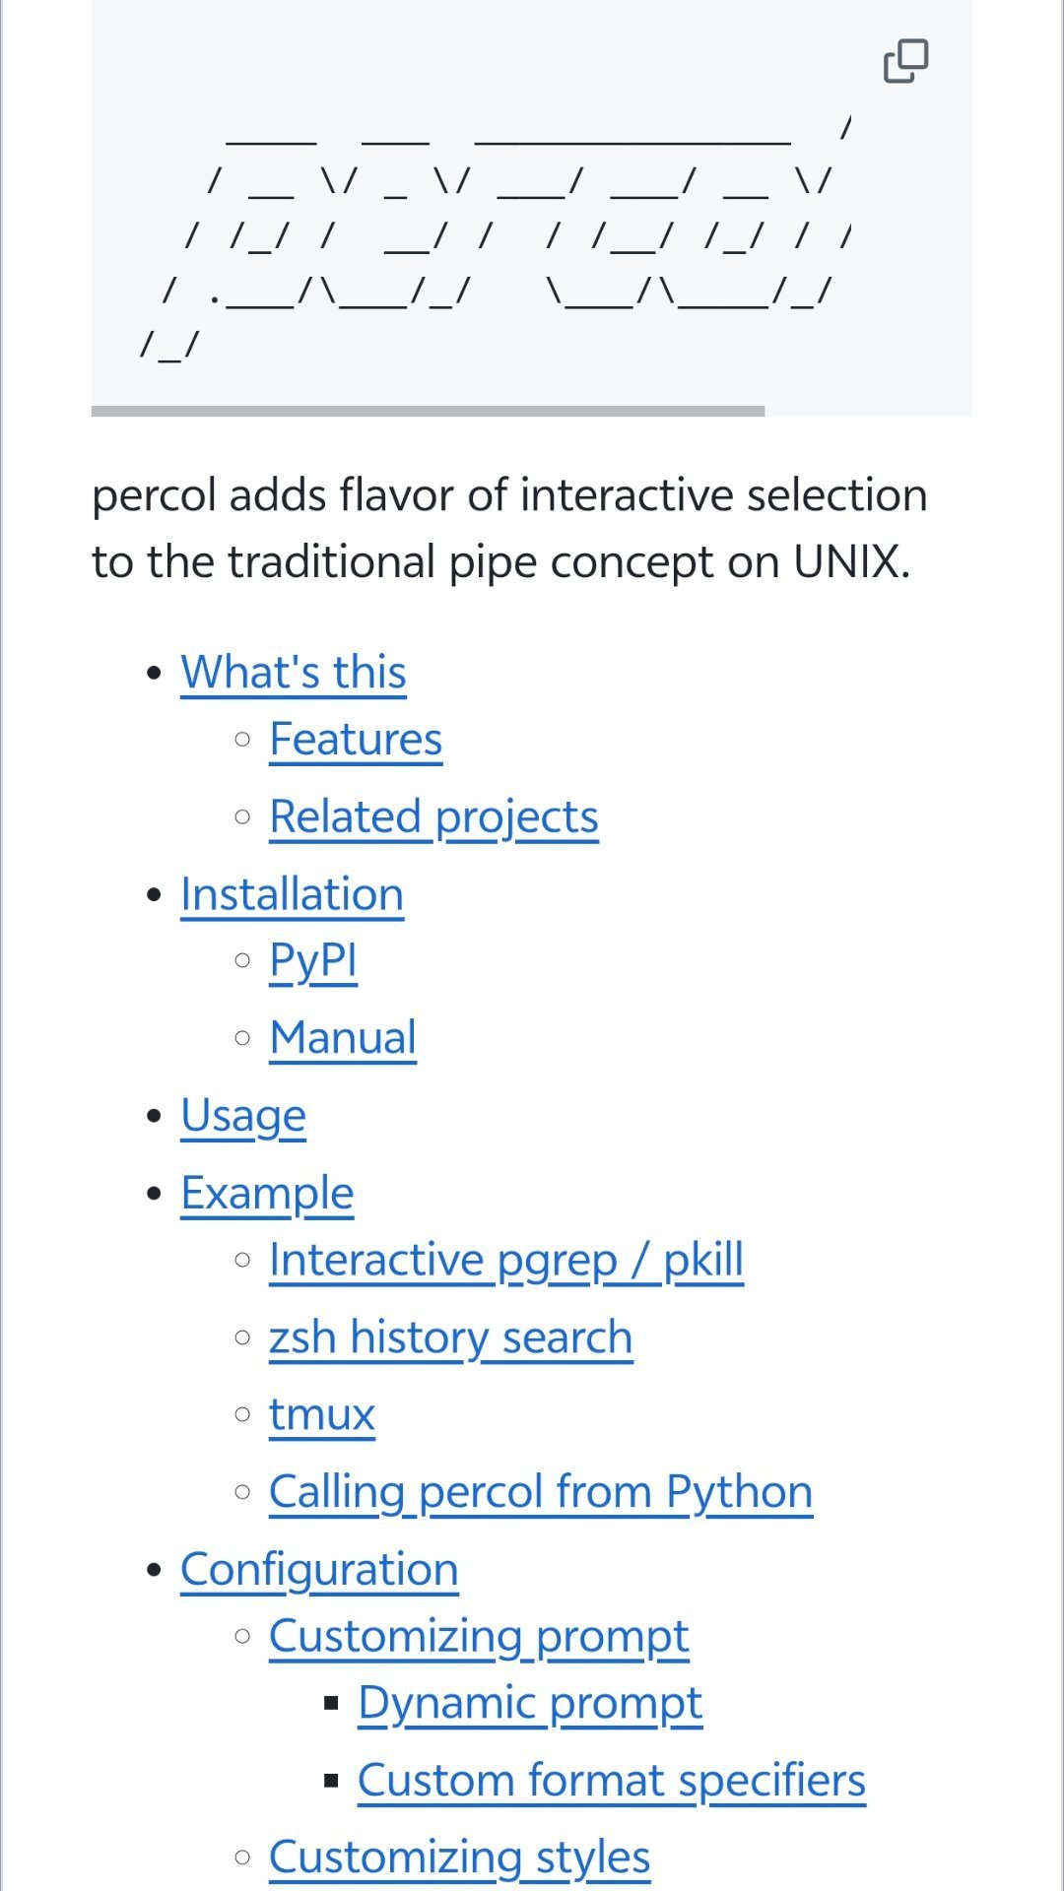
Task: Open Interactive pgrep / pkill link
Action: pyautogui.click(x=506, y=1260)
